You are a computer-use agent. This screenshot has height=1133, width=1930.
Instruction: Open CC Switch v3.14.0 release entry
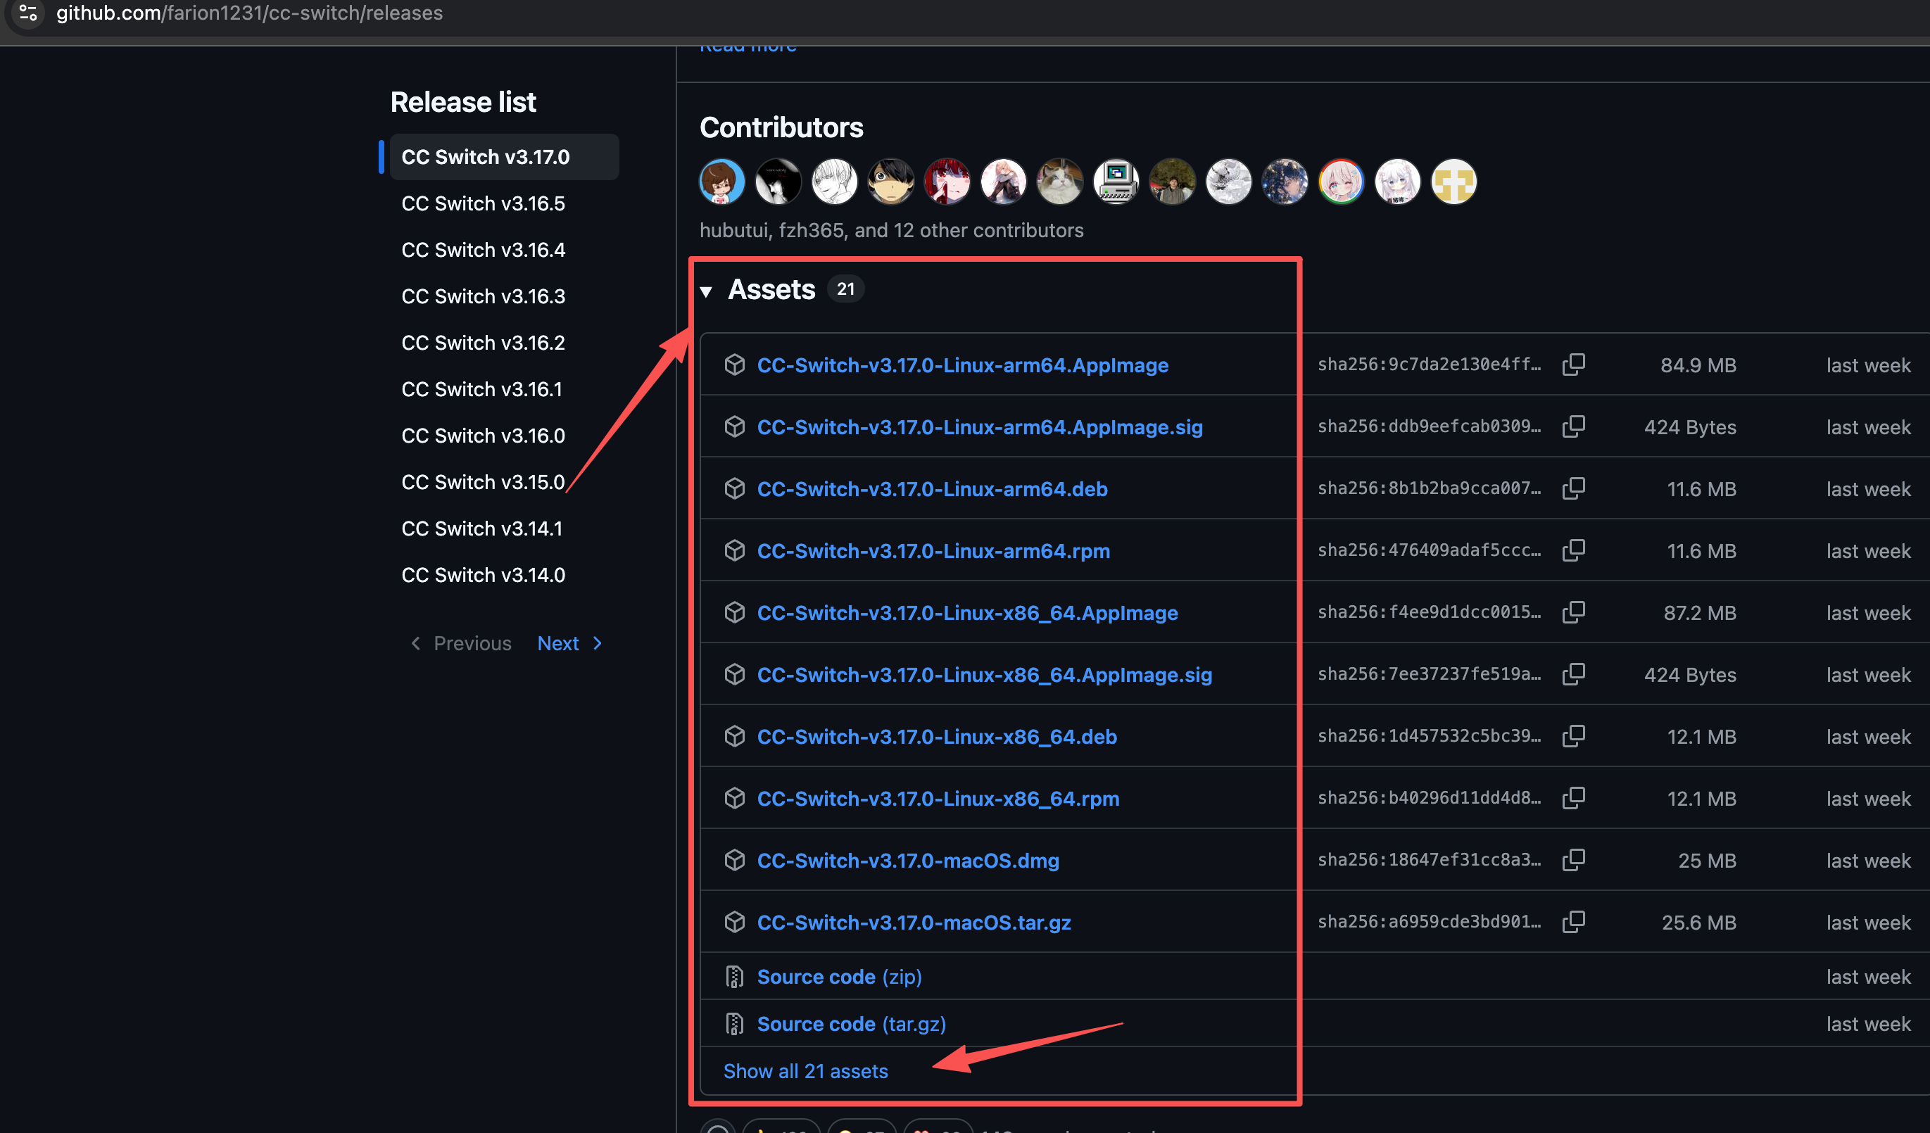(x=484, y=575)
